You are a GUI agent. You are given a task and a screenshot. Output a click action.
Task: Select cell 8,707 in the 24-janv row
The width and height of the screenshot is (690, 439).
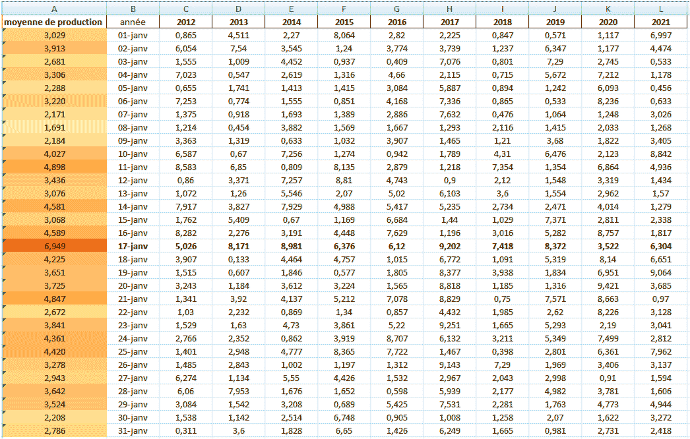tap(397, 339)
